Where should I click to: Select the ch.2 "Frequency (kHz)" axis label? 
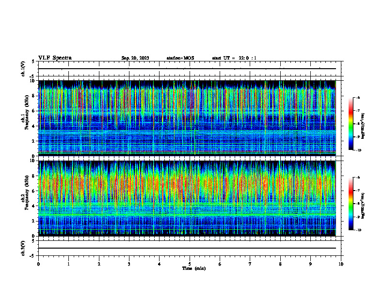[27, 192]
